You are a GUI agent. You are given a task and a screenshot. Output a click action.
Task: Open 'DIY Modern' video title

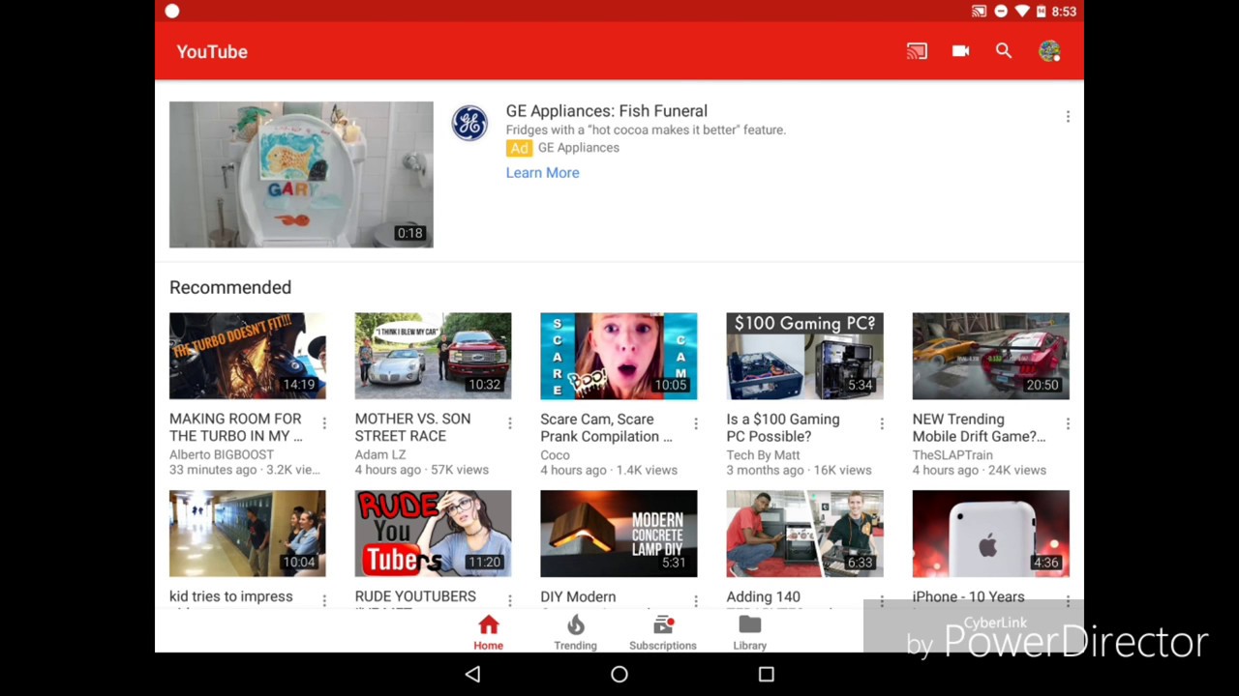click(578, 596)
